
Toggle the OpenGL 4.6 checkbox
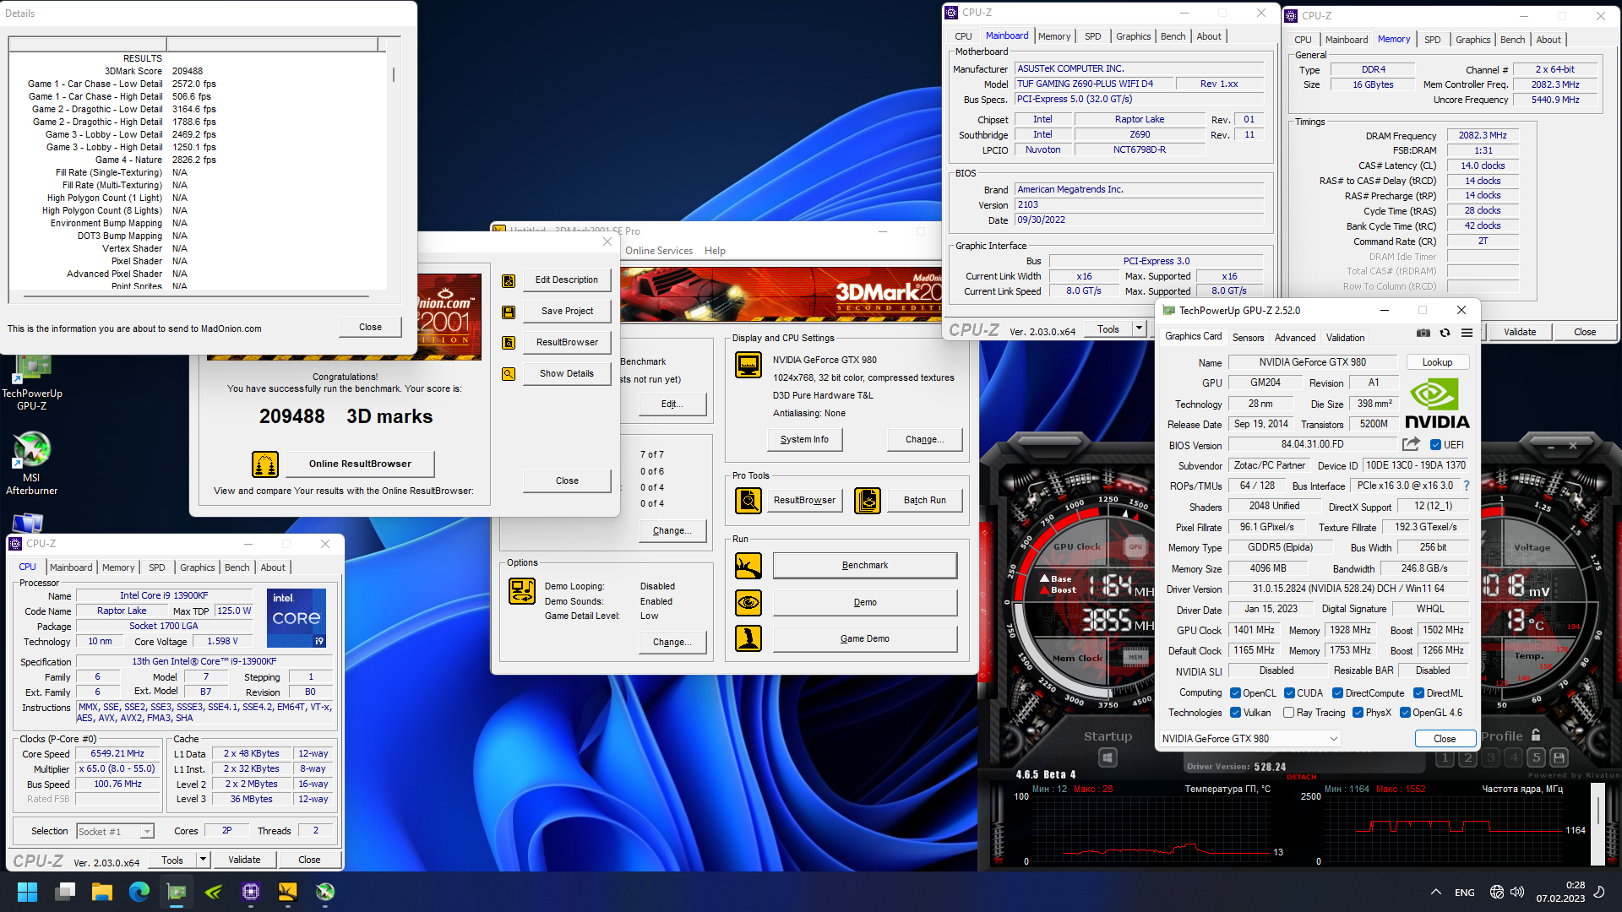1405,713
